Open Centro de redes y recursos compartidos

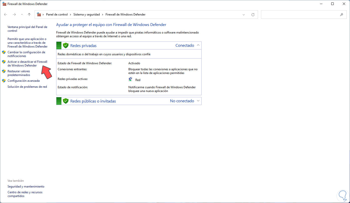pos(25,194)
